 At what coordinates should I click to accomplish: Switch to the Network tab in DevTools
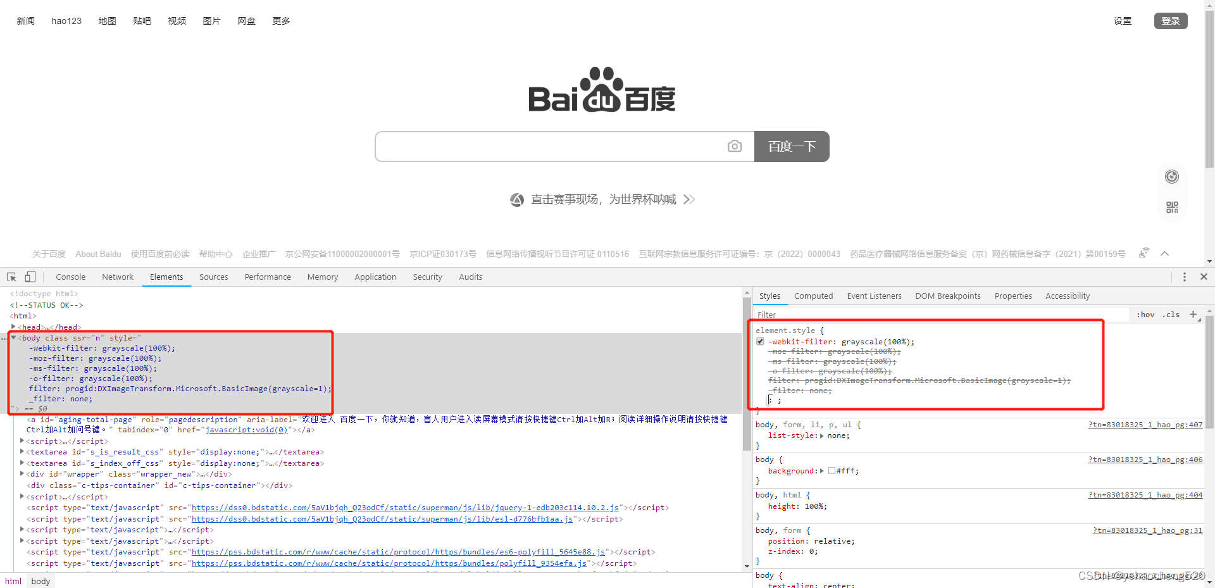pos(117,277)
